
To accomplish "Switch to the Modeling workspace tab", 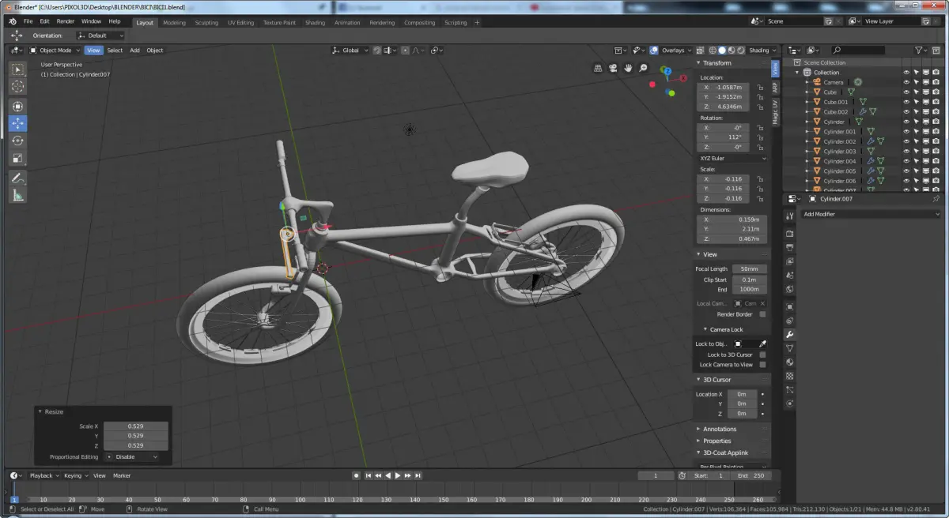I will [174, 22].
